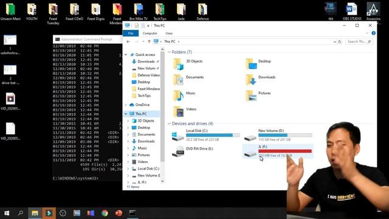389x219 pixels.
Task: Open File Explorer from the taskbar
Action: 35,213
